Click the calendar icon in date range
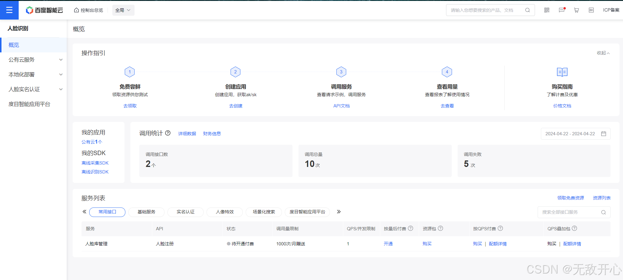 [603, 134]
